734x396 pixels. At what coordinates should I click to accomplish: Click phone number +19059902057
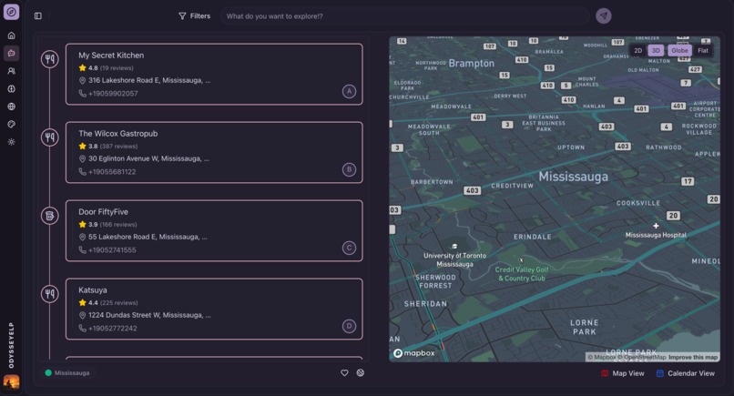pyautogui.click(x=113, y=94)
